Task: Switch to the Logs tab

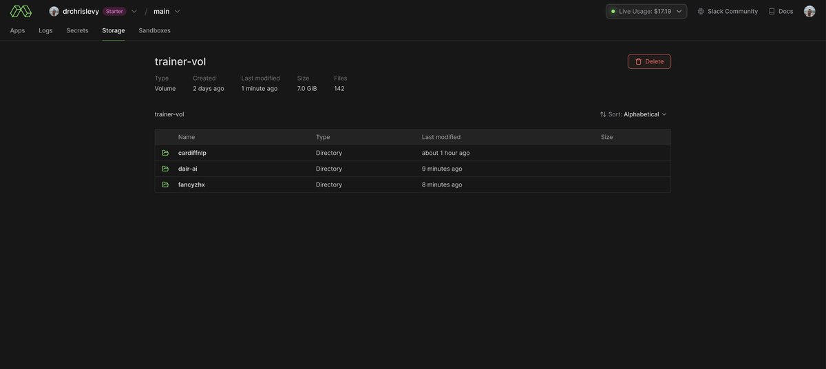Action: [45, 30]
